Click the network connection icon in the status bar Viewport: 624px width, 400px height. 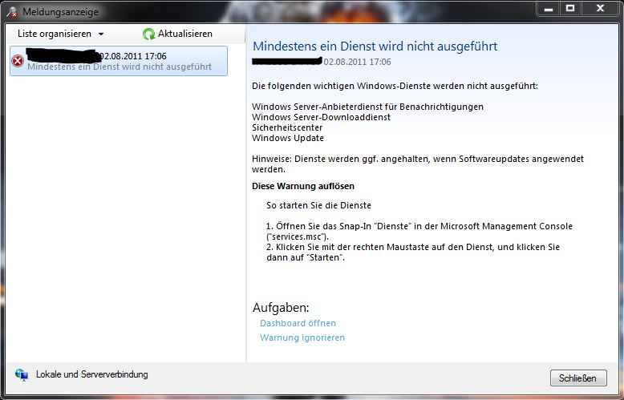coord(22,374)
